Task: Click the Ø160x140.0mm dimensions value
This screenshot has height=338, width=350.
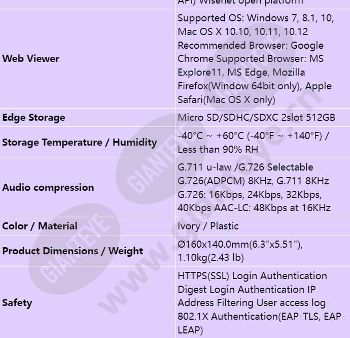Action: (x=240, y=244)
